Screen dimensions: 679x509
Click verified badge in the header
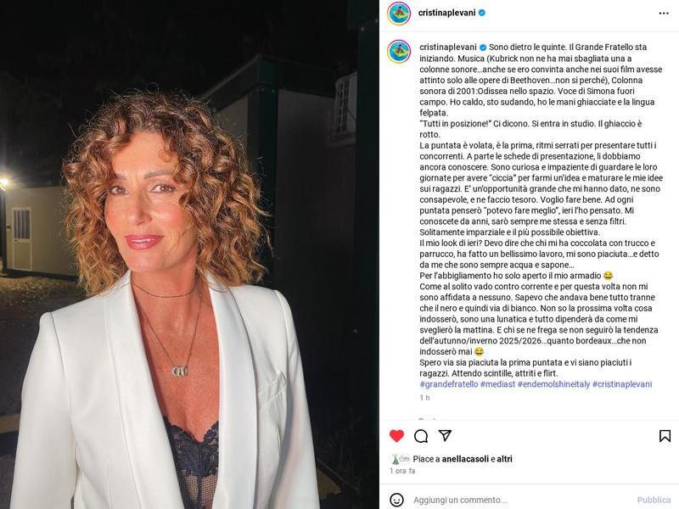pos(482,13)
